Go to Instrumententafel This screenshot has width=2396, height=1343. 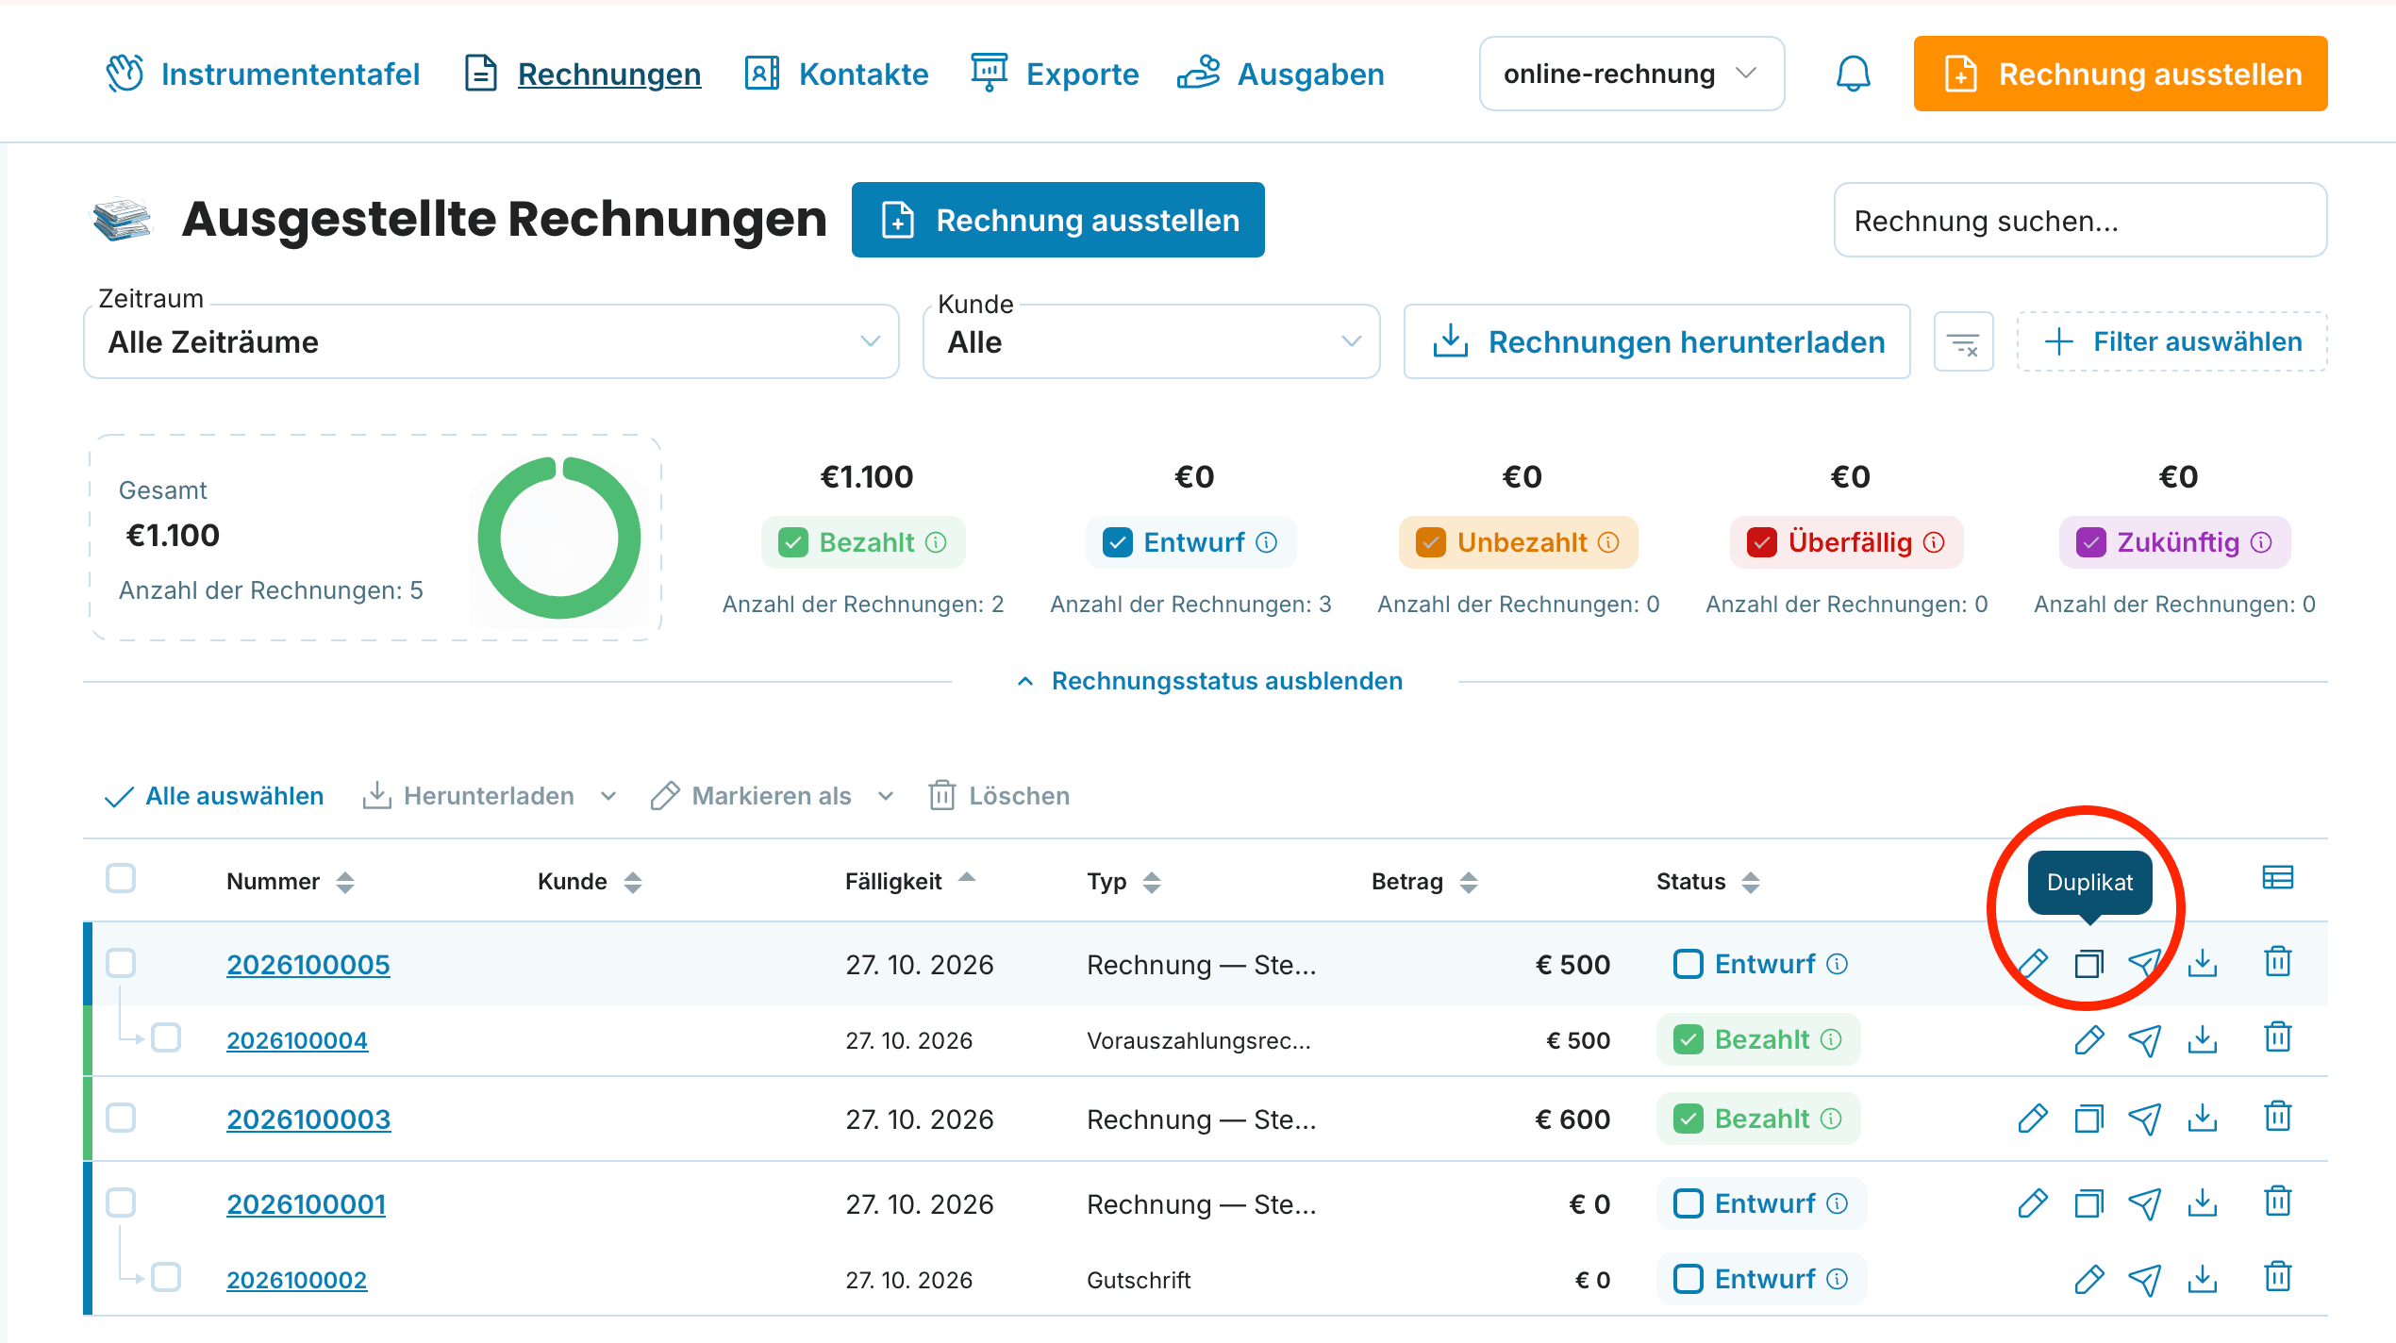(263, 74)
